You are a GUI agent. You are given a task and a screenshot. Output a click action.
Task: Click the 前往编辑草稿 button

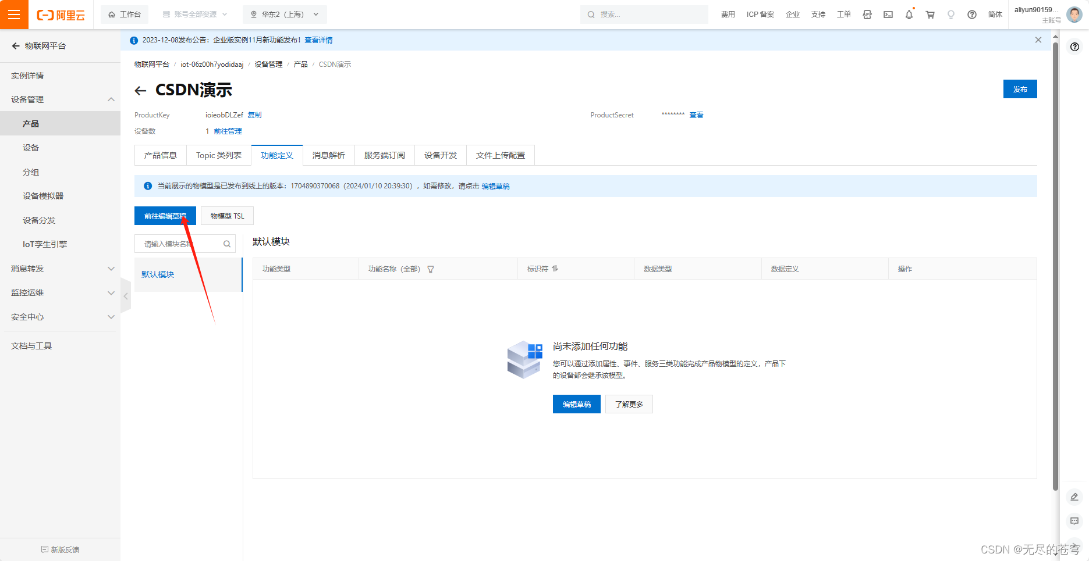165,216
